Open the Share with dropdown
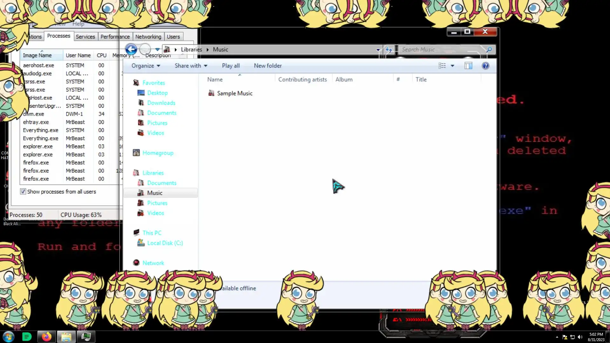 (x=191, y=66)
